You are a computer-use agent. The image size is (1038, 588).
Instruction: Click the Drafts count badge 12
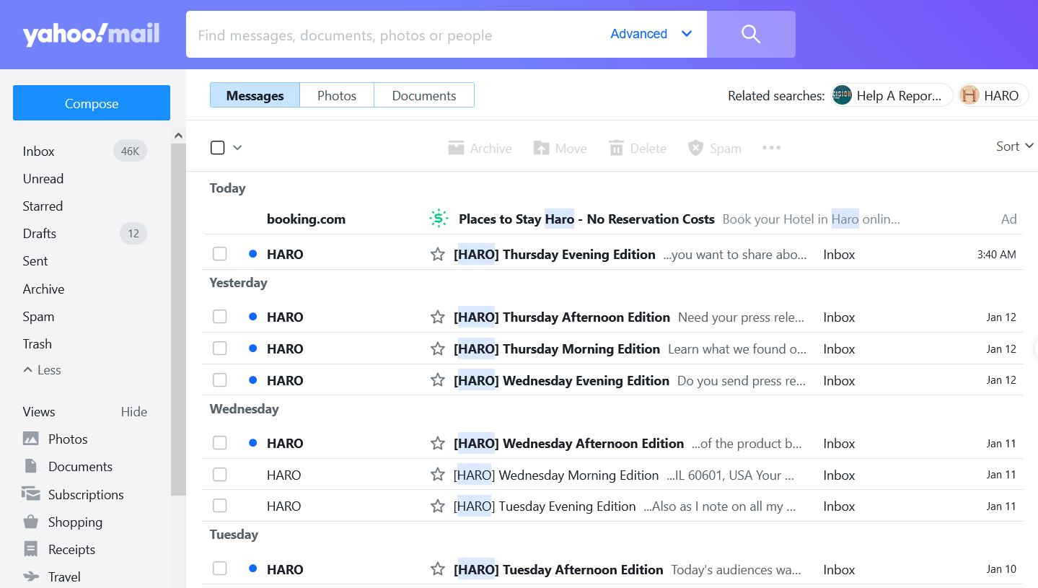point(133,233)
